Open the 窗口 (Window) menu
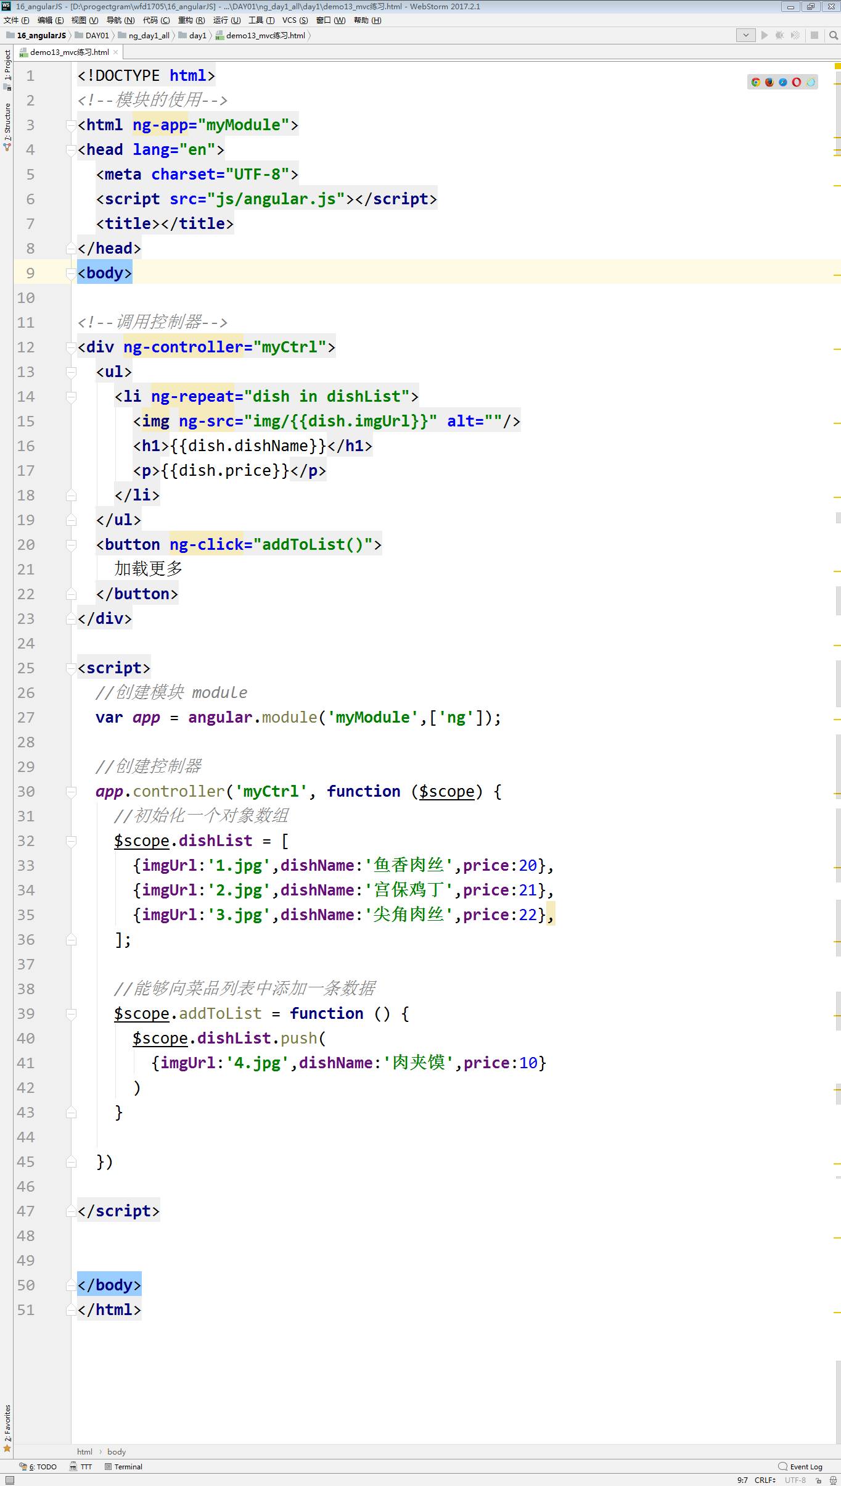This screenshot has width=841, height=1486. click(x=330, y=20)
